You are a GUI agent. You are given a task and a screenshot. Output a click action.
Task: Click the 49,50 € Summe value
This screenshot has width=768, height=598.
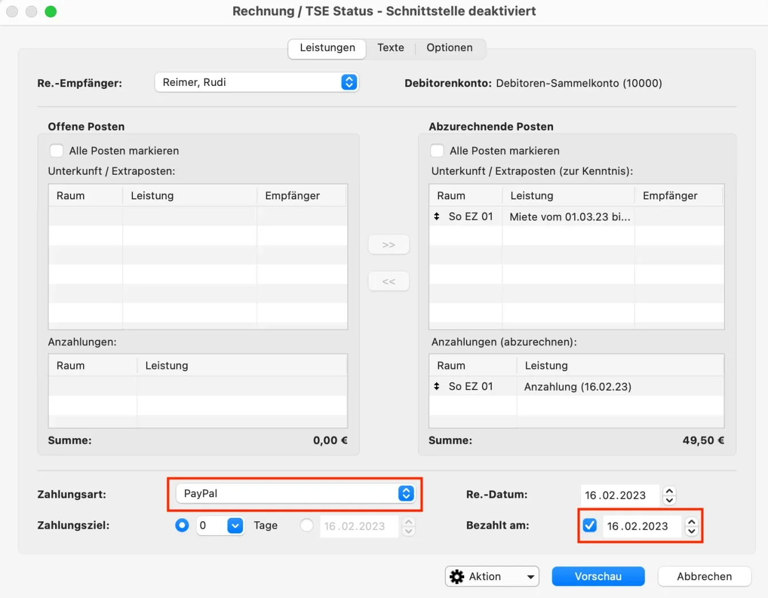(703, 440)
